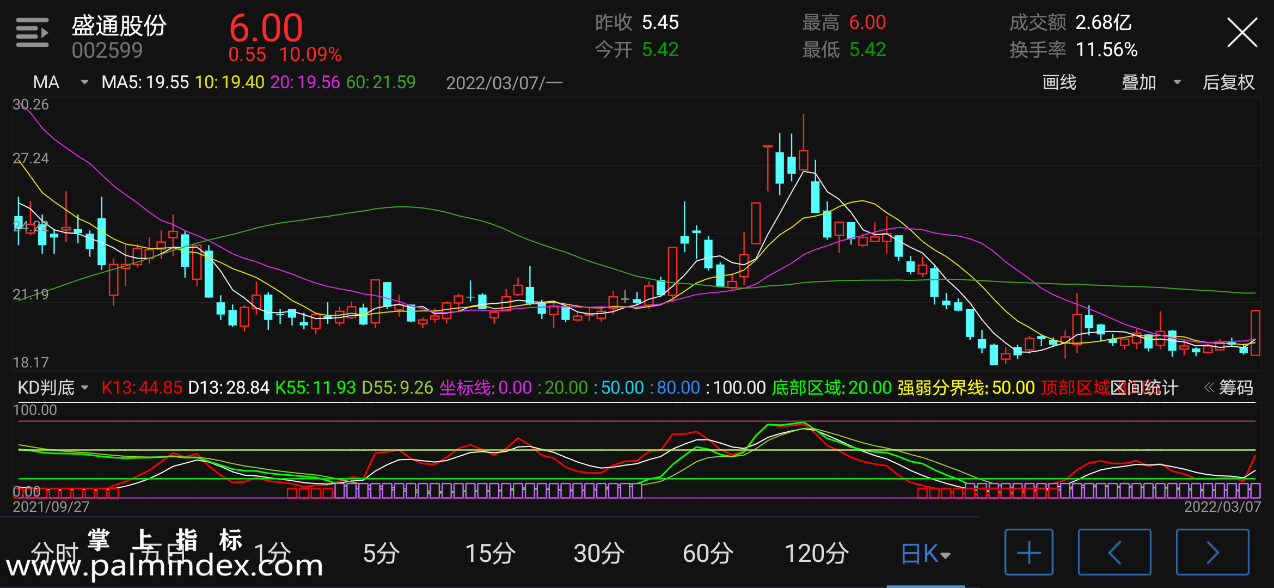Screen dimensions: 1274x588
Task: Open the 画线 drawing tool
Action: 1059,82
